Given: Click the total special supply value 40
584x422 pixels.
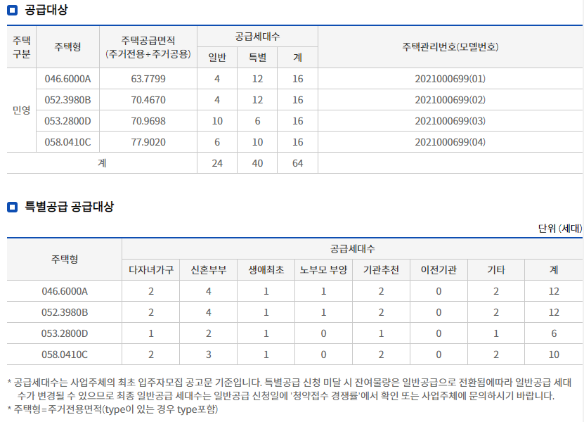Looking at the screenshot, I should click(257, 163).
